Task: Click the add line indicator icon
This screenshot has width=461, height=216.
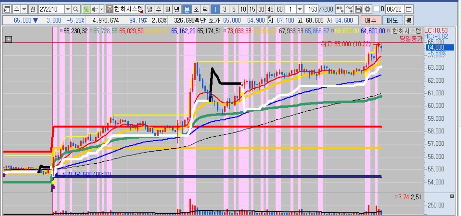Action: click(x=349, y=9)
